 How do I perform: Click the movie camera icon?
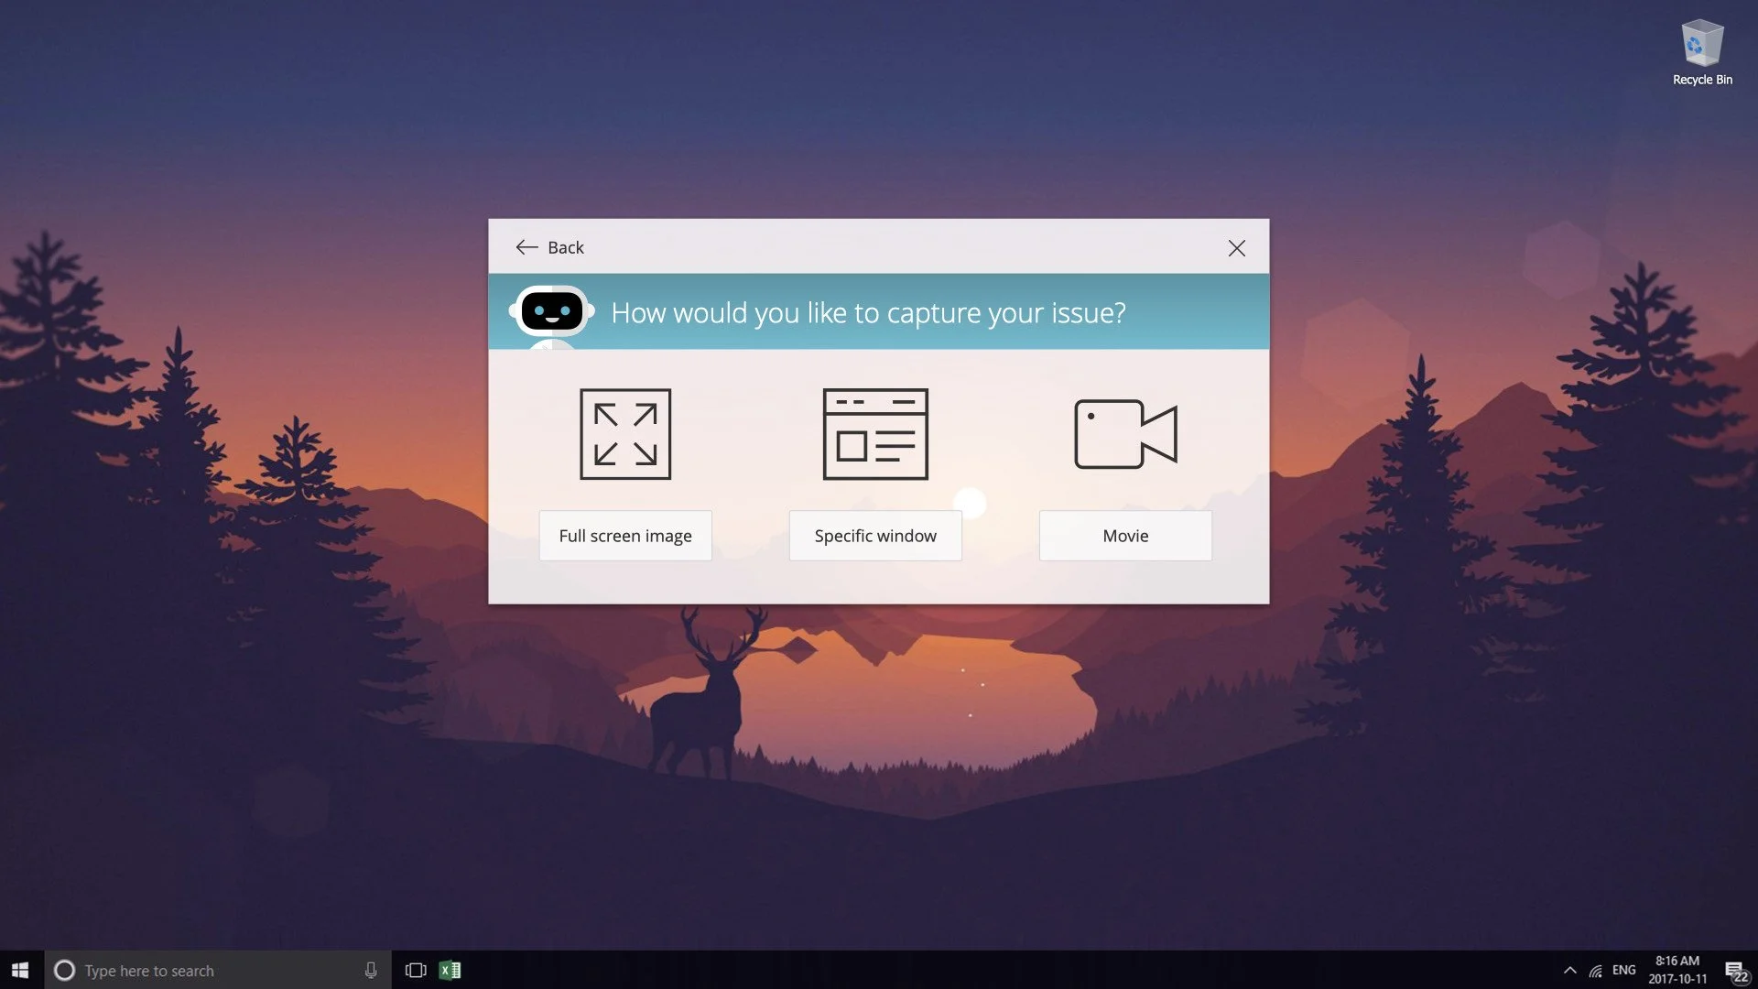click(x=1125, y=434)
